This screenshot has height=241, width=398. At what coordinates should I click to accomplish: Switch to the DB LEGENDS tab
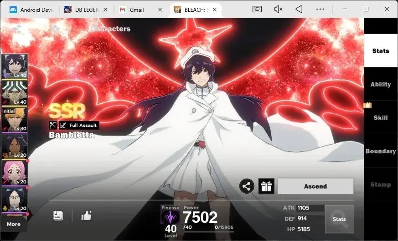[x=86, y=10]
